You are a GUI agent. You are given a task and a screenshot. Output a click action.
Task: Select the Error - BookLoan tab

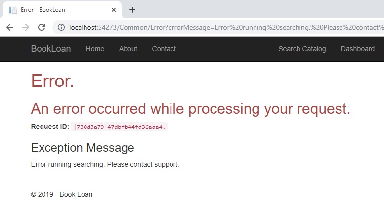point(62,10)
